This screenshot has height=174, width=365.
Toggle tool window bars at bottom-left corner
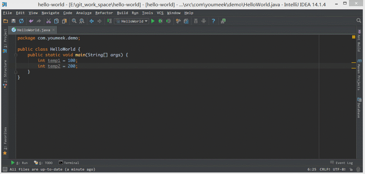click(x=5, y=169)
